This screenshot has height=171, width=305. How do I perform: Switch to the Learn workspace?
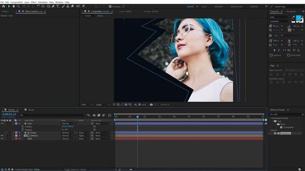204,6
